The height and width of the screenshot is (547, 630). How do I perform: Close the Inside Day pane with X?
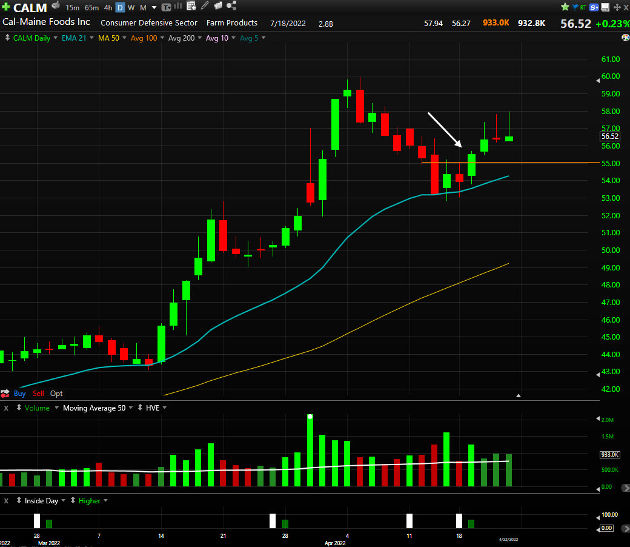[6, 501]
